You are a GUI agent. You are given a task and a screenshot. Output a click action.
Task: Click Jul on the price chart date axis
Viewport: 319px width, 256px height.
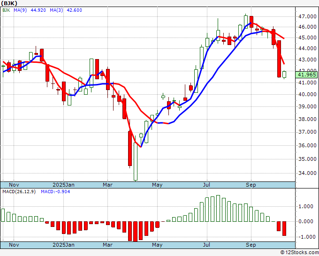coord(207,185)
